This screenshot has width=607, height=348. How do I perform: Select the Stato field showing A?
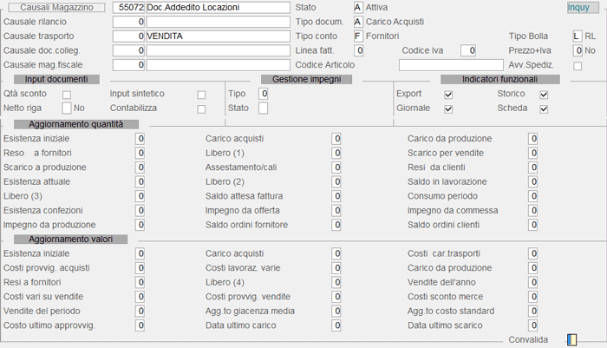coord(358,7)
